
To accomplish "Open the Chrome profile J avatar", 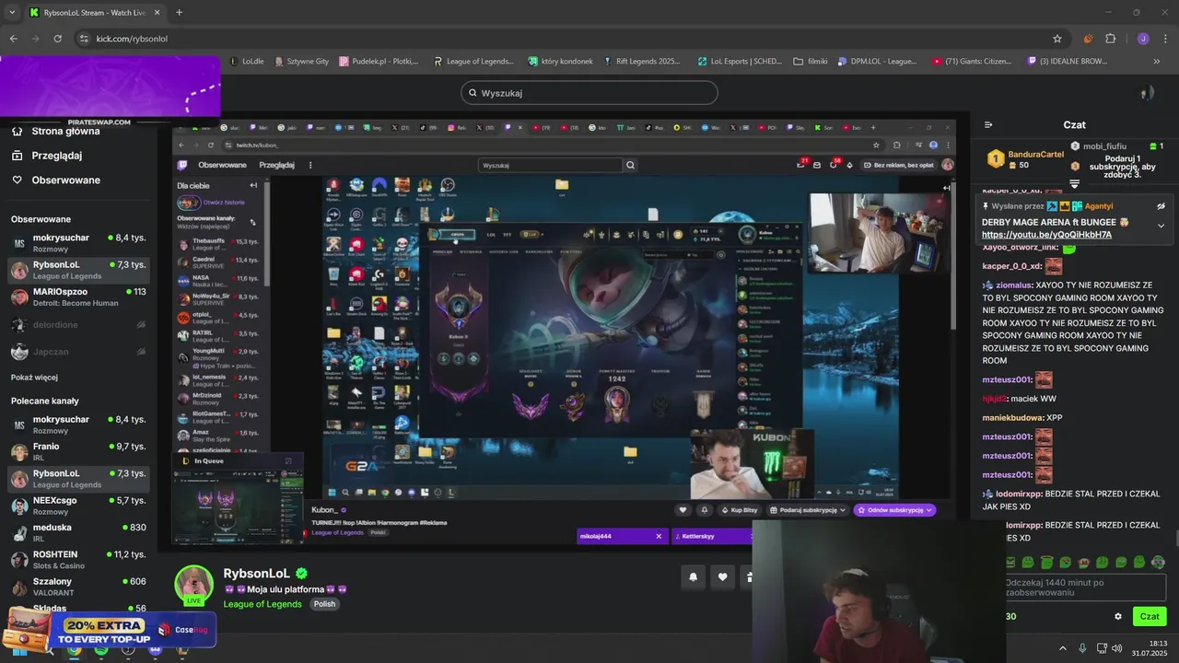I will [x=1143, y=39].
